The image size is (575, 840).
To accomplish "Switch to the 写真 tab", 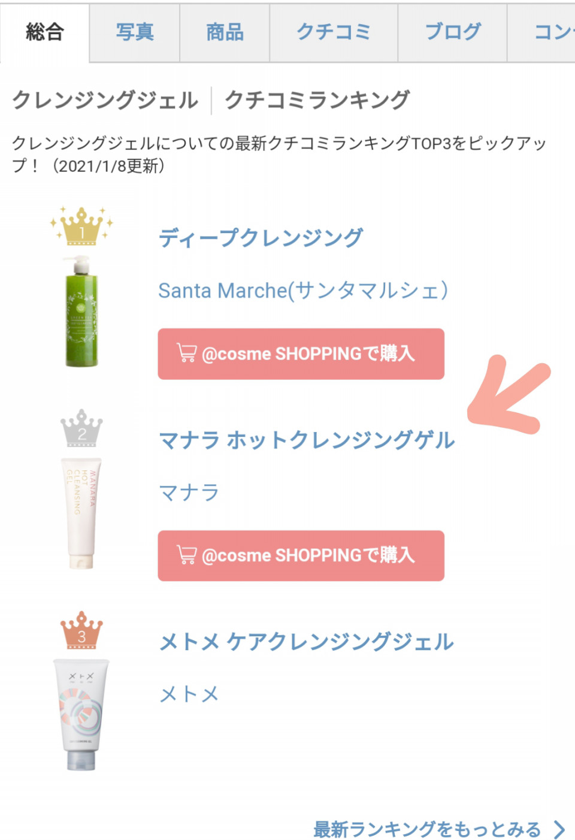I will tap(135, 32).
